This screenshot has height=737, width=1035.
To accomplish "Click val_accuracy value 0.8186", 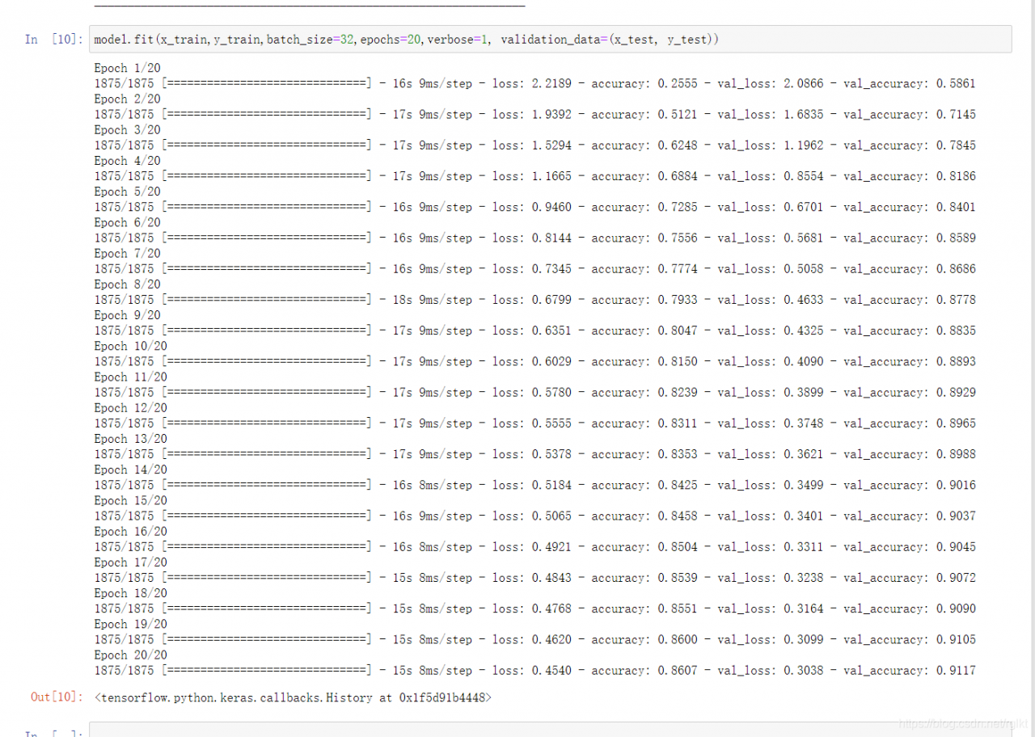I will (956, 176).
